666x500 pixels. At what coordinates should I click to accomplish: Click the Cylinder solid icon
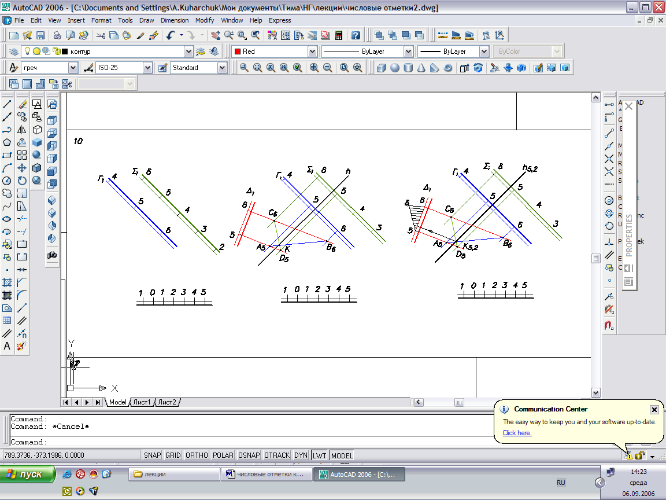pyautogui.click(x=408, y=68)
